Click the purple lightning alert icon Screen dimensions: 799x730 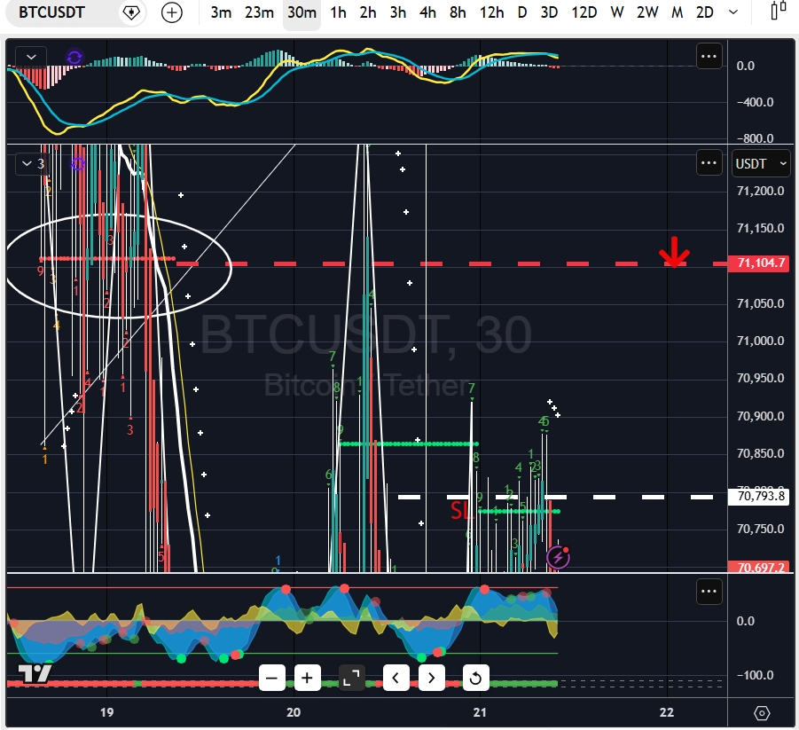[x=558, y=557]
